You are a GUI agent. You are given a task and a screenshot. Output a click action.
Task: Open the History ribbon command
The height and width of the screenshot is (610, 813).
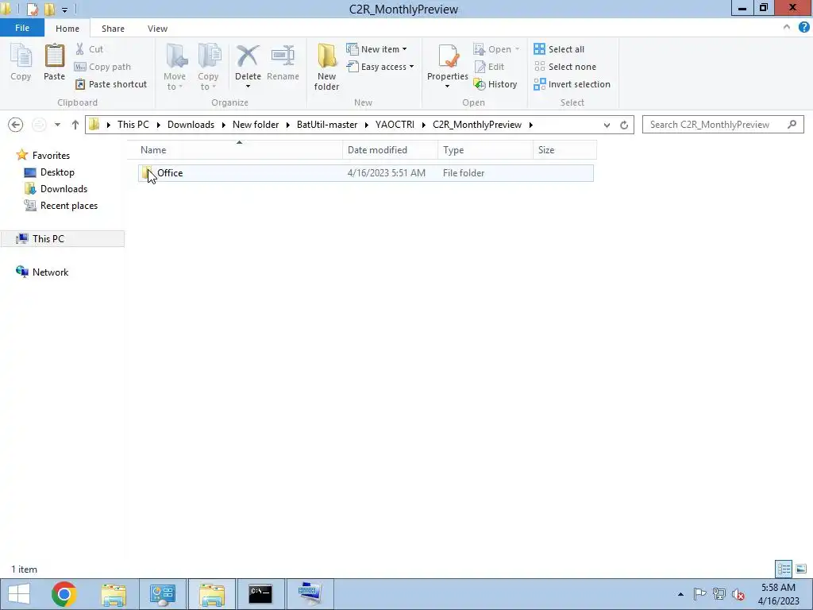pyautogui.click(x=495, y=84)
